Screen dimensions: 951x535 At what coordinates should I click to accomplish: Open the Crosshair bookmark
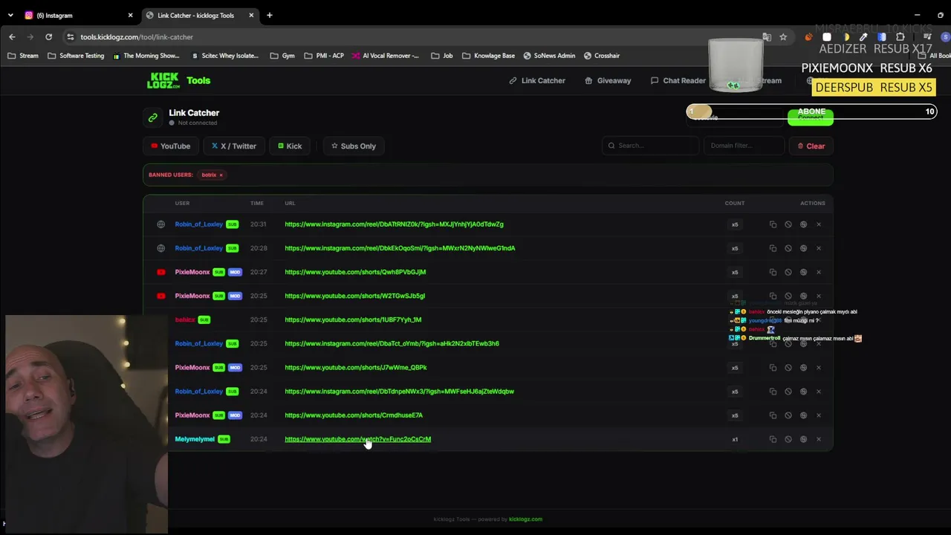pyautogui.click(x=602, y=56)
